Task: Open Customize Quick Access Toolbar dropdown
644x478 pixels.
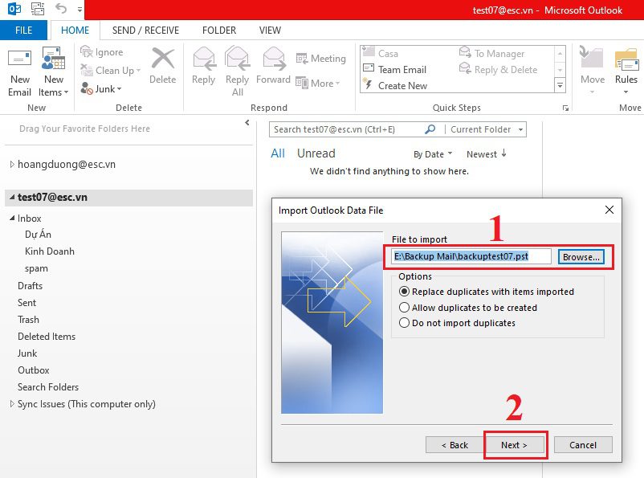Action: pyautogui.click(x=79, y=9)
